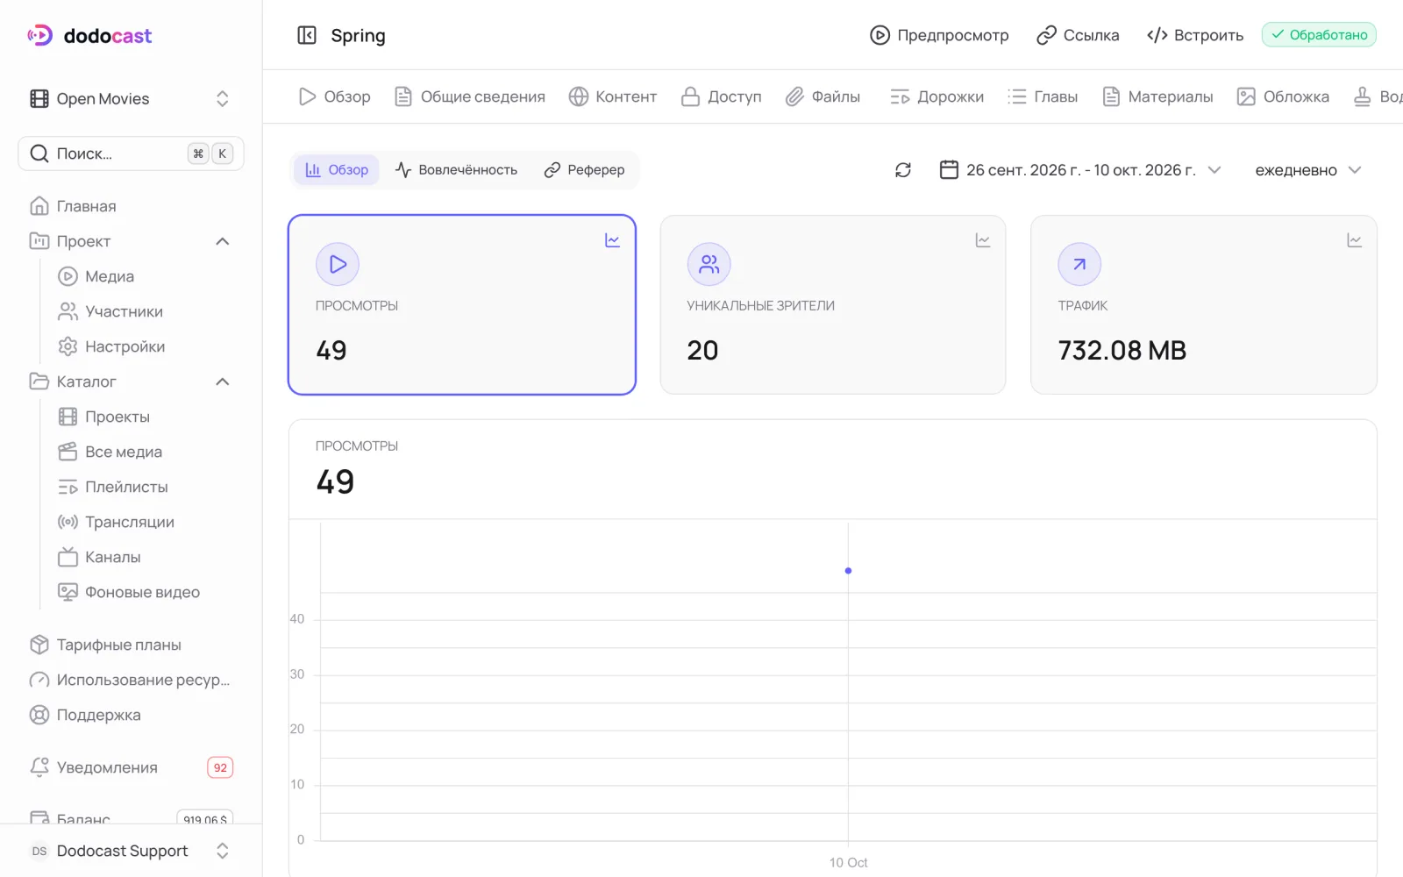Image resolution: width=1403 pixels, height=877 pixels.
Task: Open the Open Movies workspace switcher
Action: (132, 98)
